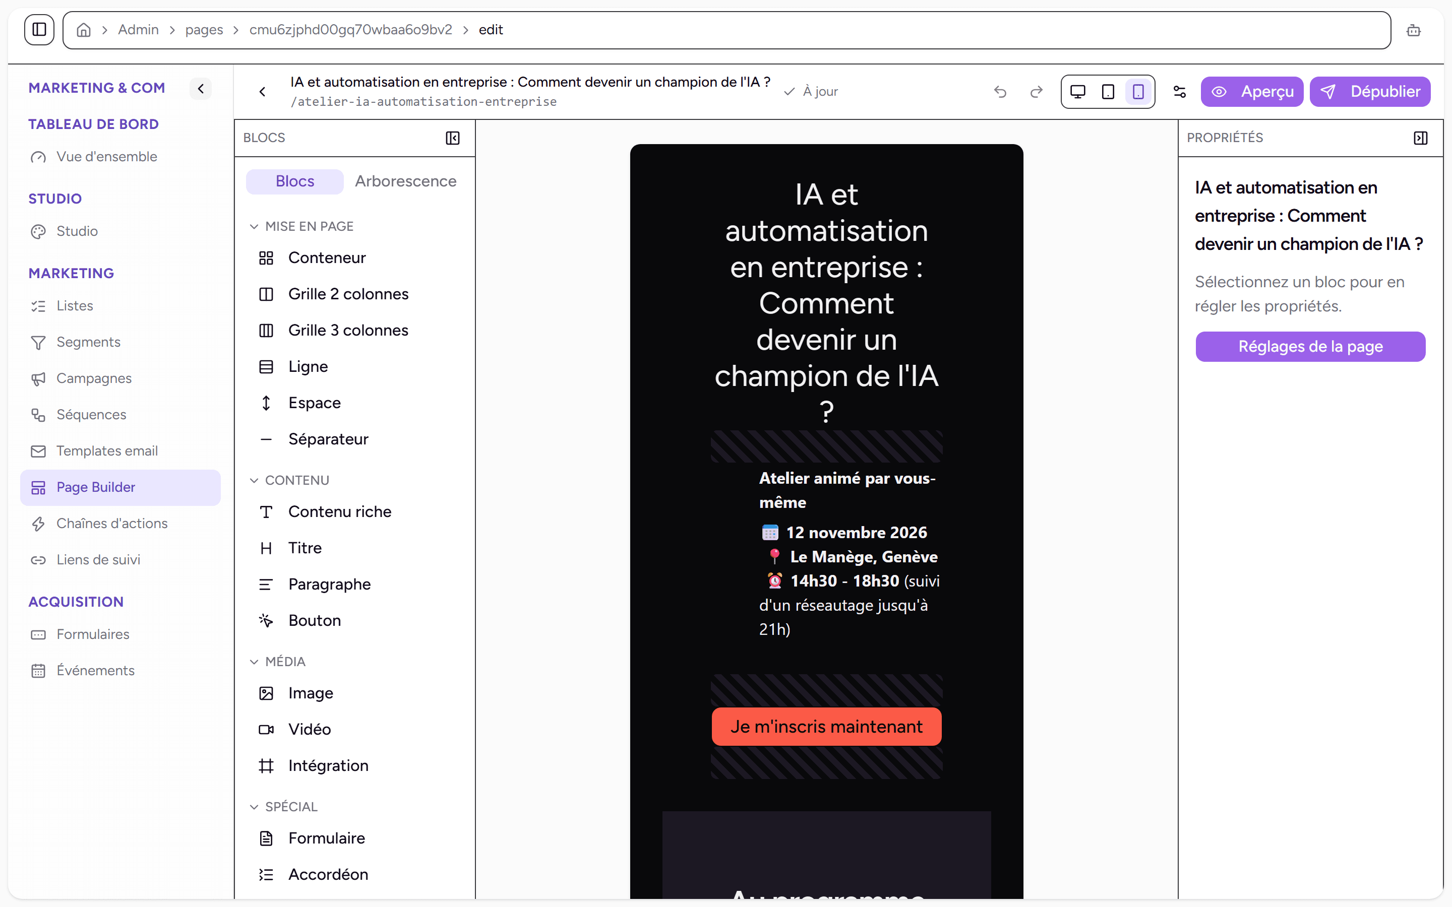Click the Admin breadcrumb link
The image size is (1452, 907).
click(x=139, y=30)
